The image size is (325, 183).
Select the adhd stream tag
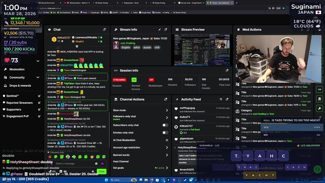click(x=137, y=48)
